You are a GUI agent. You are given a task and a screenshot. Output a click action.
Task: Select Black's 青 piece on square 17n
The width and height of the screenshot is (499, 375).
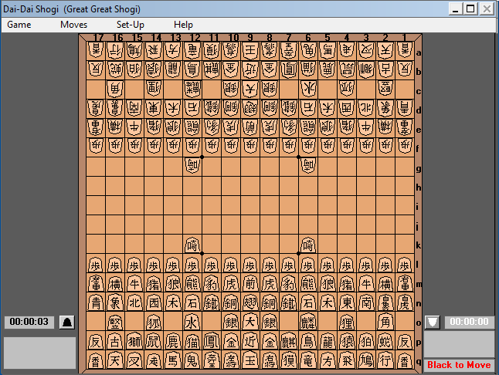[x=96, y=302]
